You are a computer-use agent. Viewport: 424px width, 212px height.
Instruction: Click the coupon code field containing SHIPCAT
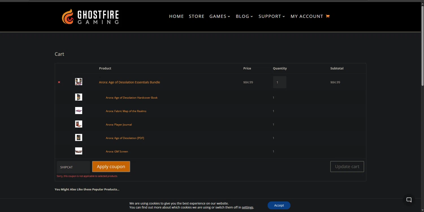(73, 167)
